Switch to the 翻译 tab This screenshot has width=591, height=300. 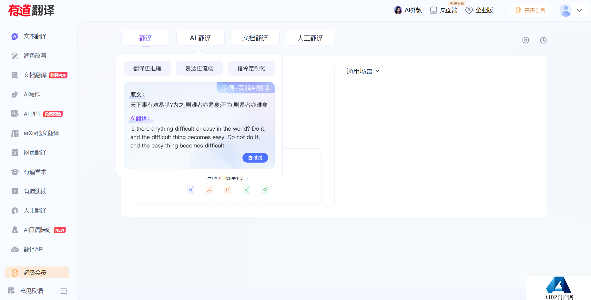[146, 38]
